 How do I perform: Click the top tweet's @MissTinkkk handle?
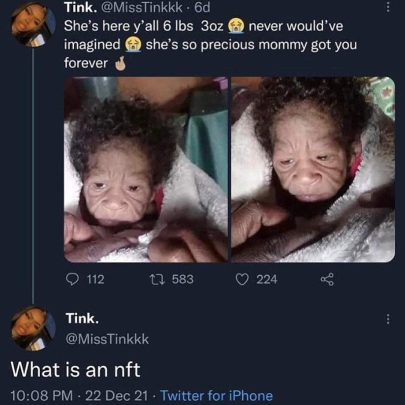(151, 7)
